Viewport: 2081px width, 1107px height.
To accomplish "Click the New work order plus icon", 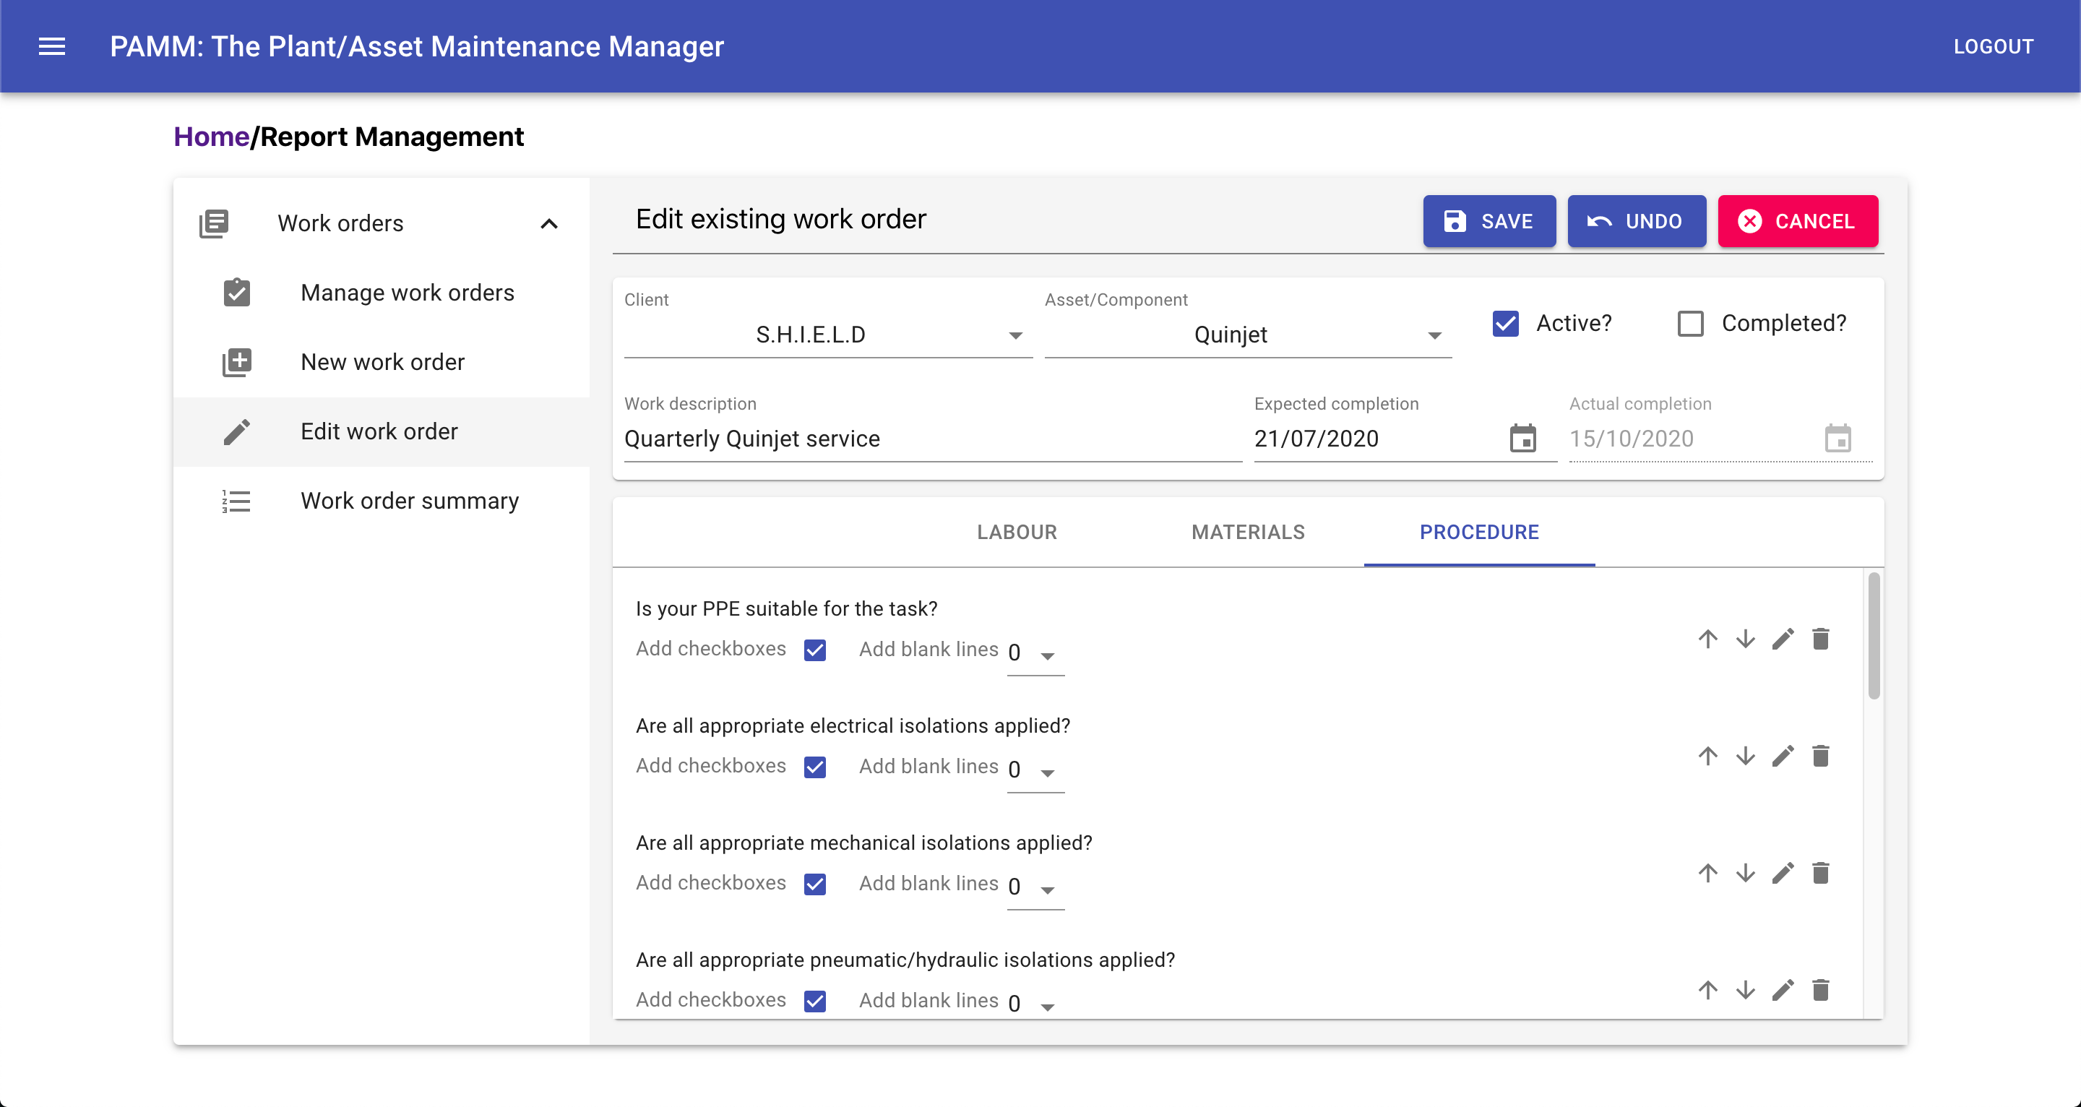I will pos(237,362).
